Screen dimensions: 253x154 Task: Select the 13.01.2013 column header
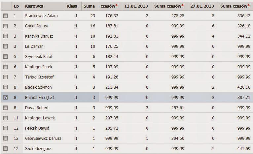pyautogui.click(x=136, y=6)
